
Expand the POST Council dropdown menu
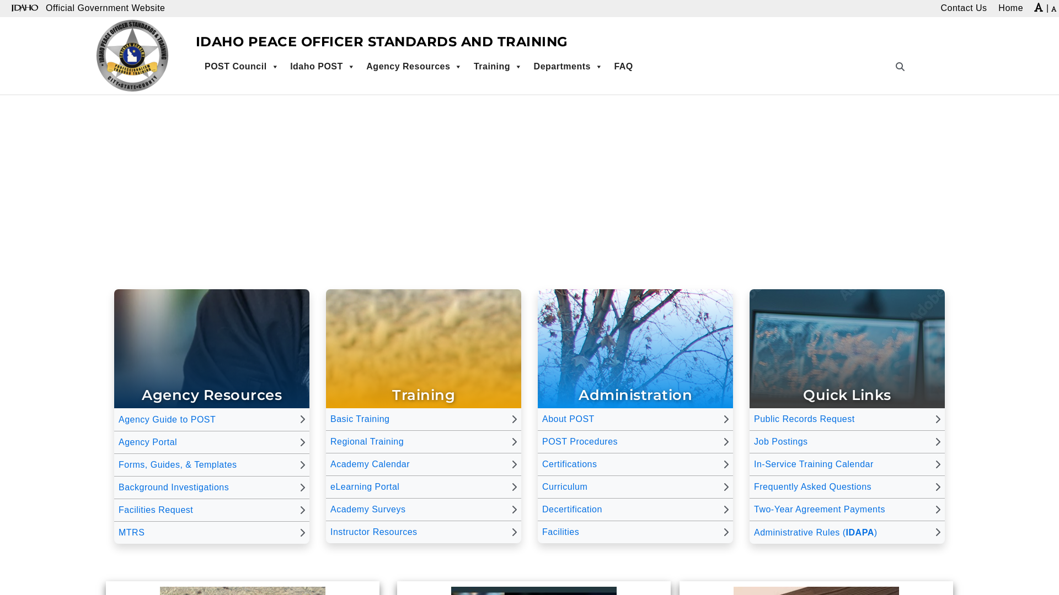pos(241,67)
